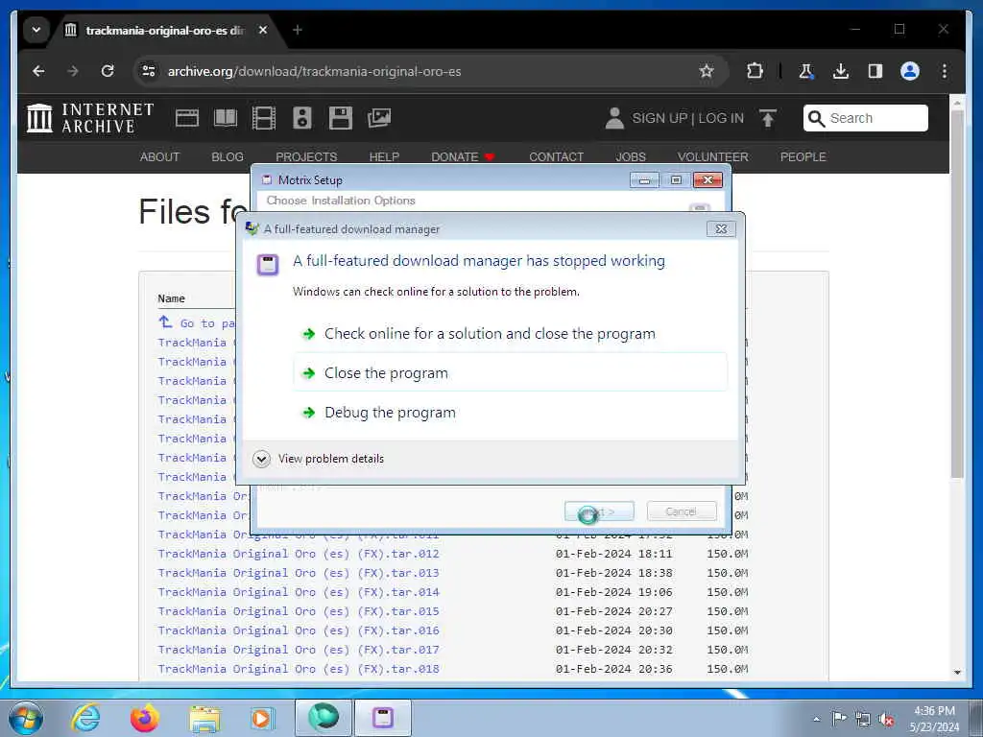Show hidden system tray icons

coord(816,719)
